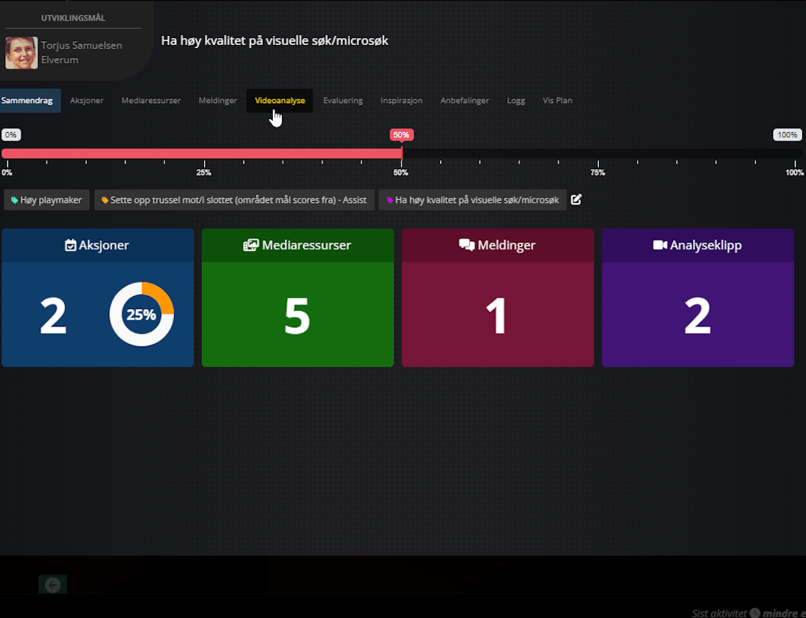Open the Videoanalyse tab
The image size is (806, 618).
(x=280, y=101)
